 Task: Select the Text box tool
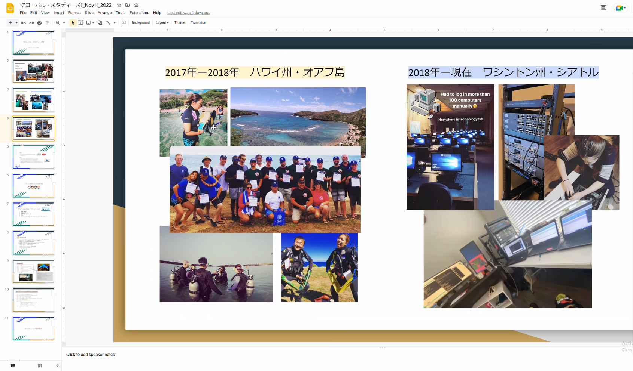click(81, 23)
